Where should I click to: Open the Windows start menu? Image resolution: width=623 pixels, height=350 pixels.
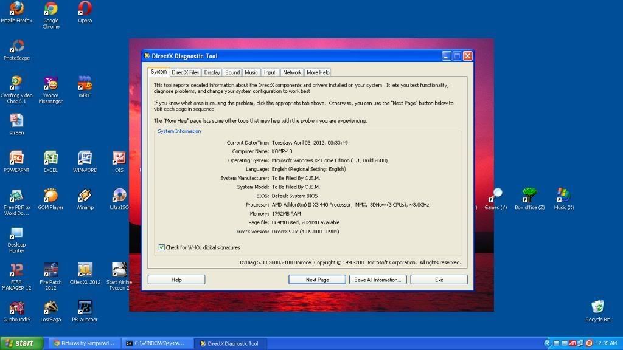[21, 343]
